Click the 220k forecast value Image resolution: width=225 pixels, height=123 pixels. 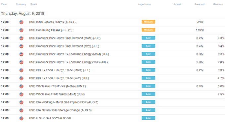coord(200,22)
